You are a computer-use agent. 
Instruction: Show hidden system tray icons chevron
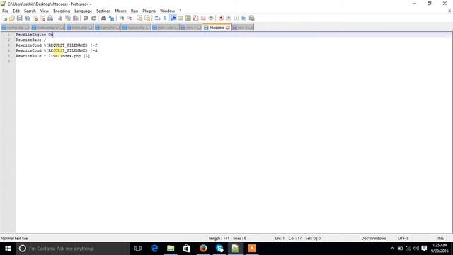coord(392,249)
